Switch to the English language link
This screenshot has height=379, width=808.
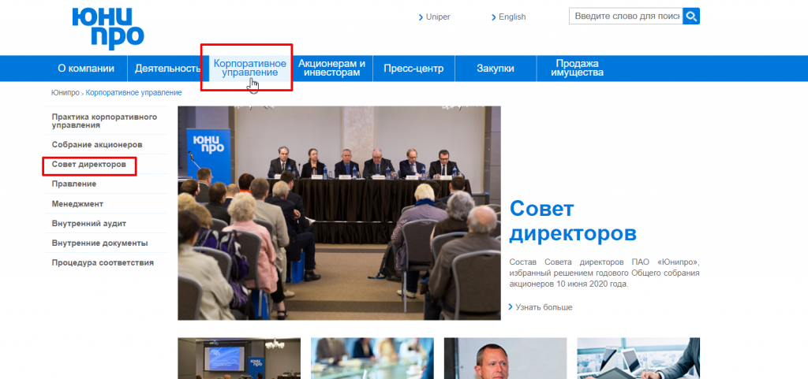(x=511, y=17)
